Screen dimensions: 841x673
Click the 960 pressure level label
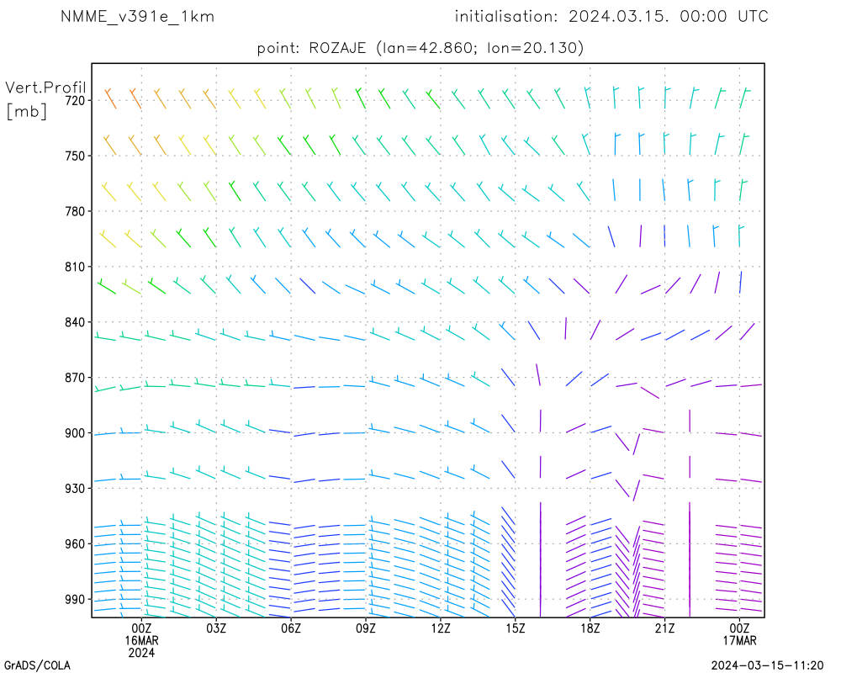75,544
